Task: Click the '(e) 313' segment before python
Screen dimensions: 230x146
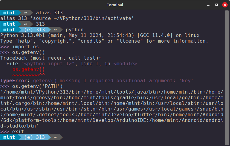Action: (35, 30)
